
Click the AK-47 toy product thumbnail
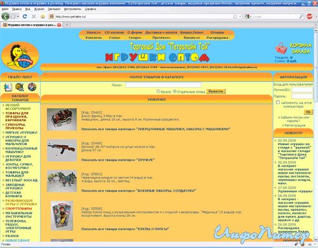(x=62, y=150)
